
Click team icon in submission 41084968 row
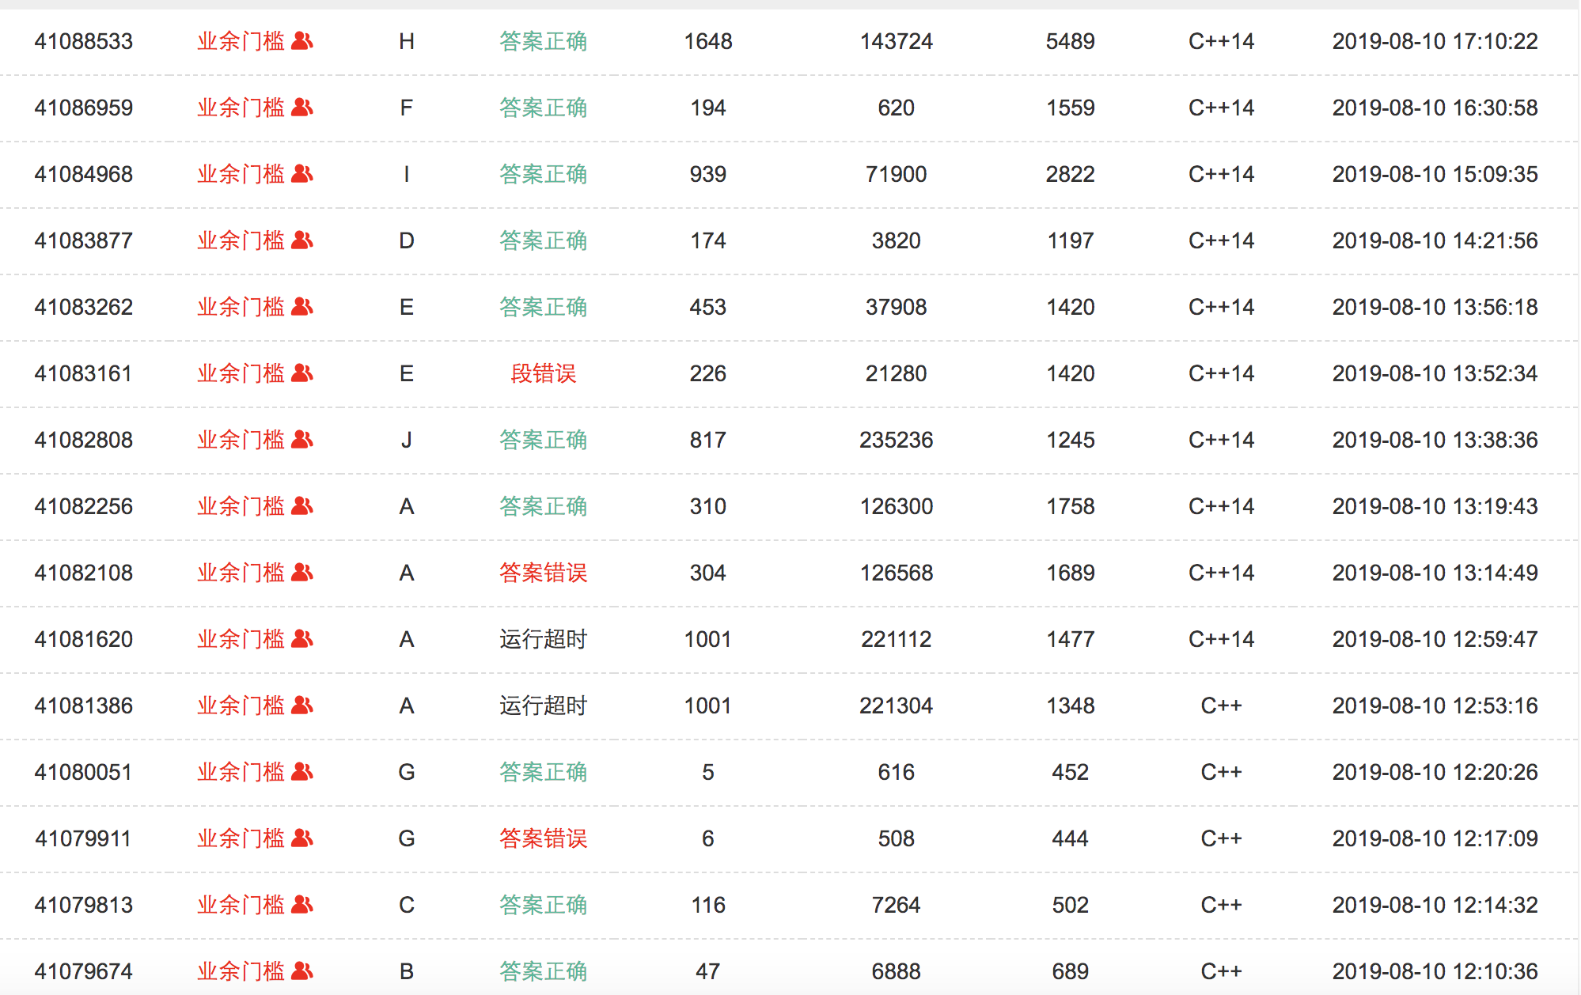click(302, 174)
